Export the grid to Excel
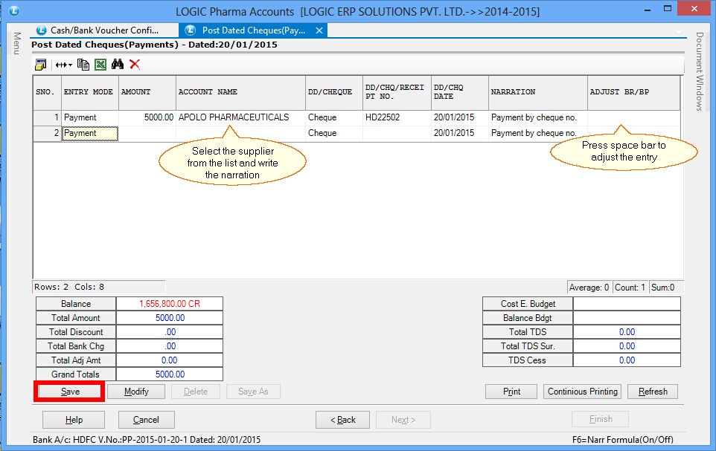Screen dimensions: 716x451 coord(100,65)
